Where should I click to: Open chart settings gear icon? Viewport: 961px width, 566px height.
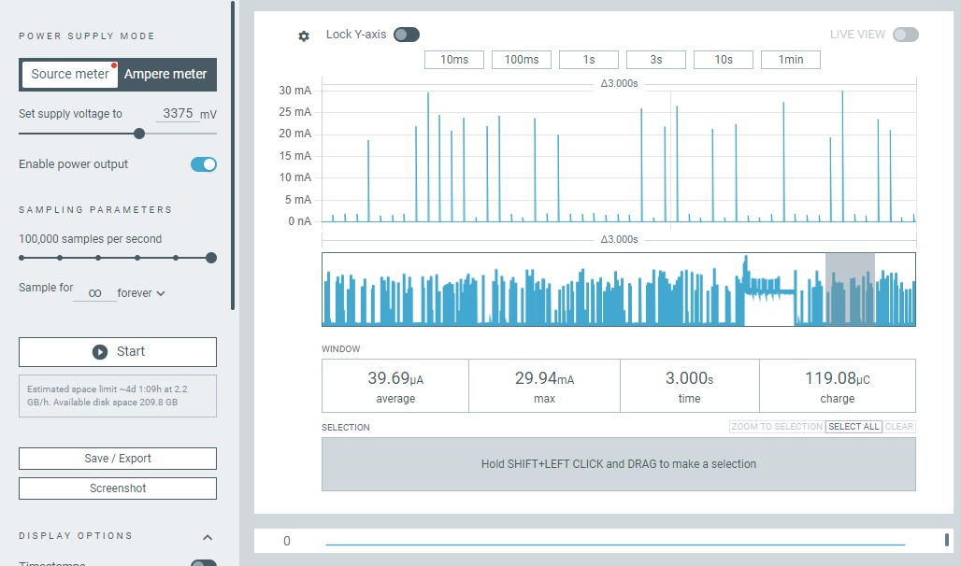[x=304, y=35]
